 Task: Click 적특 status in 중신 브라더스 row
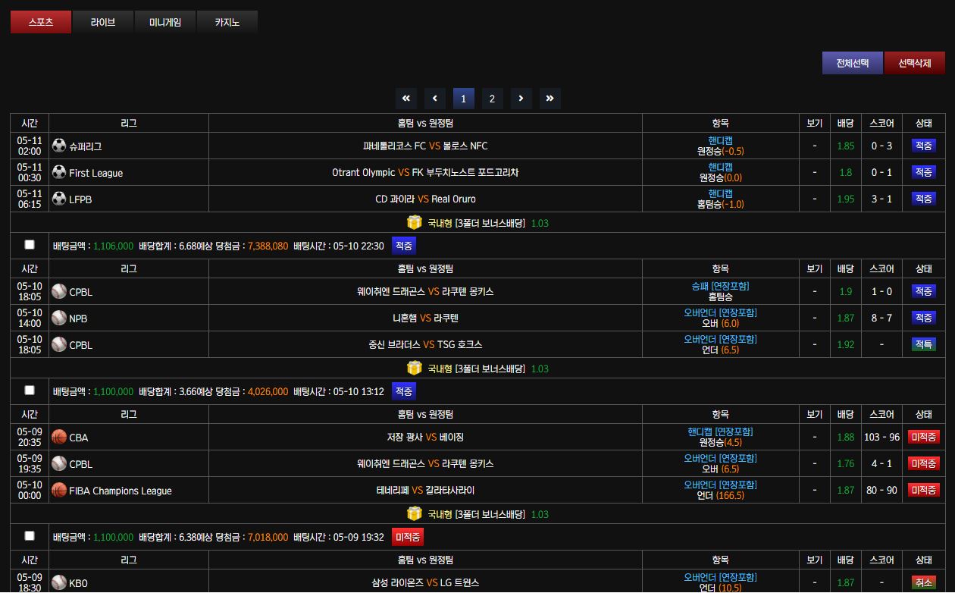point(923,344)
